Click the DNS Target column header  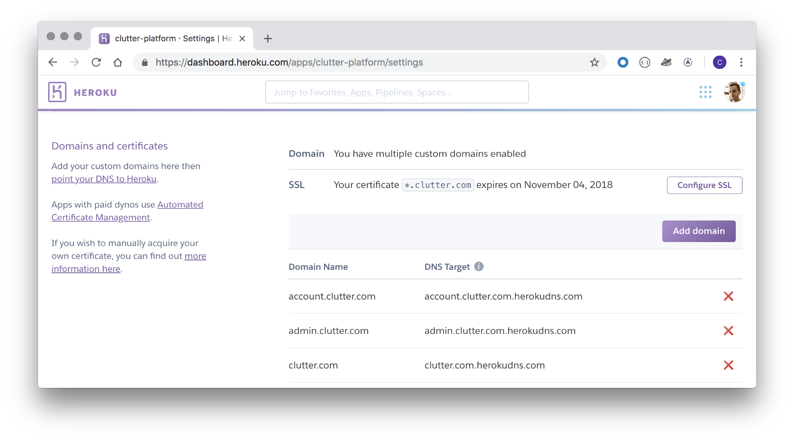pyautogui.click(x=447, y=267)
